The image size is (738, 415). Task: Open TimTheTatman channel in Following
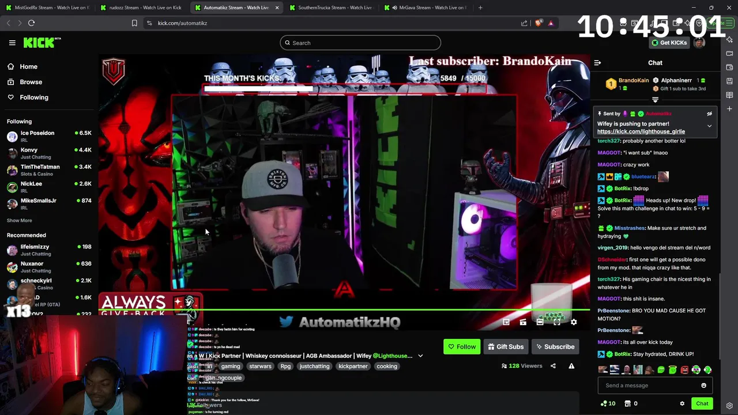coord(49,170)
